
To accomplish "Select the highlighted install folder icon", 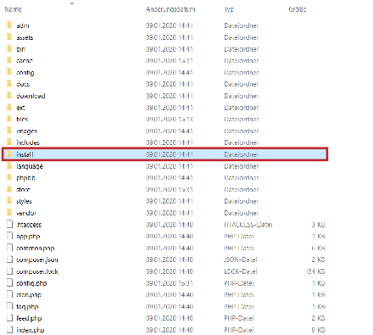I will [9, 154].
